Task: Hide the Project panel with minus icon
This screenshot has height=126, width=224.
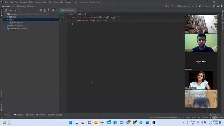Action: point(57,10)
